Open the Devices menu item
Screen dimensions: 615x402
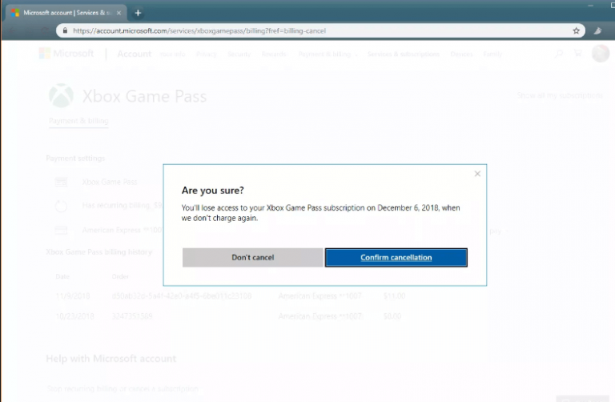[461, 54]
